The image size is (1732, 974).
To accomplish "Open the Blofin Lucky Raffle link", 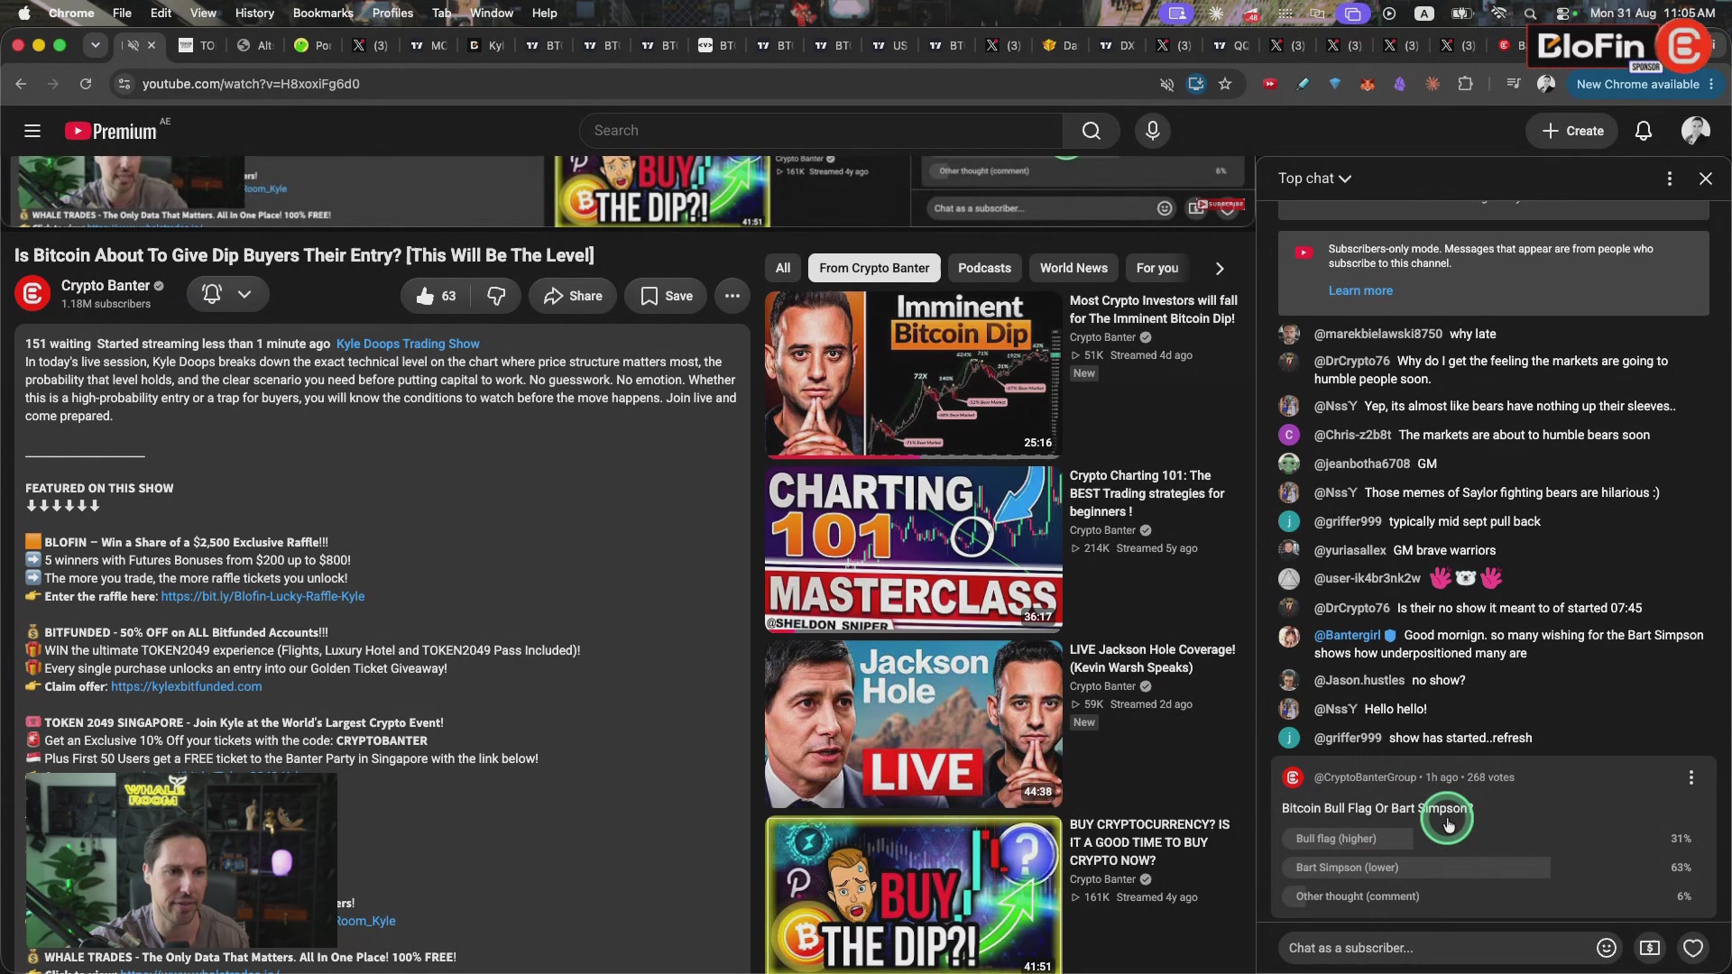I will click(263, 596).
